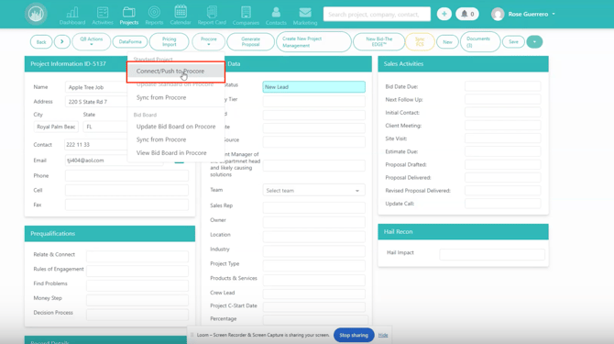
Task: Click New Bid-The EDGE button
Action: coord(378,41)
